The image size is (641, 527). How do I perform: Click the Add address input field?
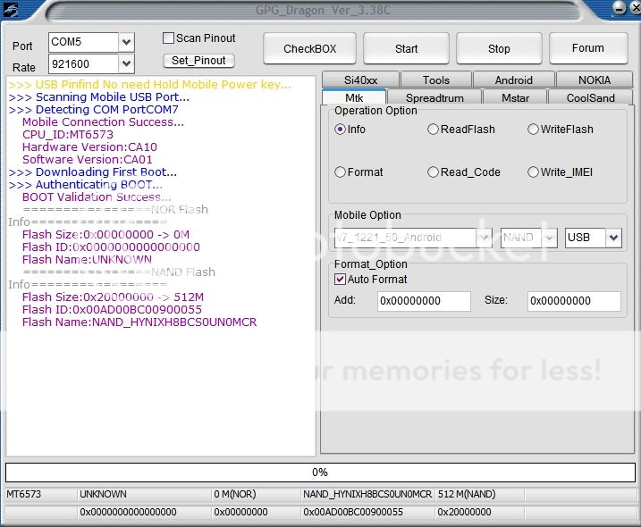click(x=424, y=302)
